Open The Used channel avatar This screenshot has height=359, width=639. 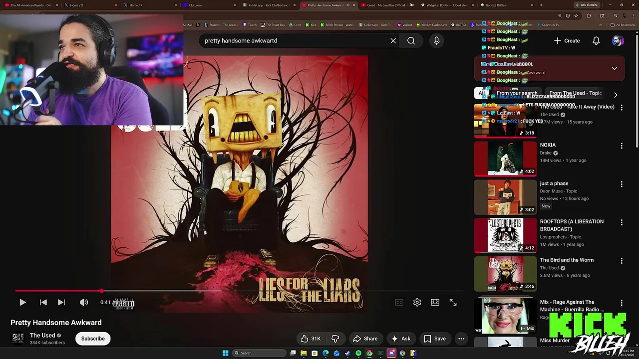coord(18,339)
